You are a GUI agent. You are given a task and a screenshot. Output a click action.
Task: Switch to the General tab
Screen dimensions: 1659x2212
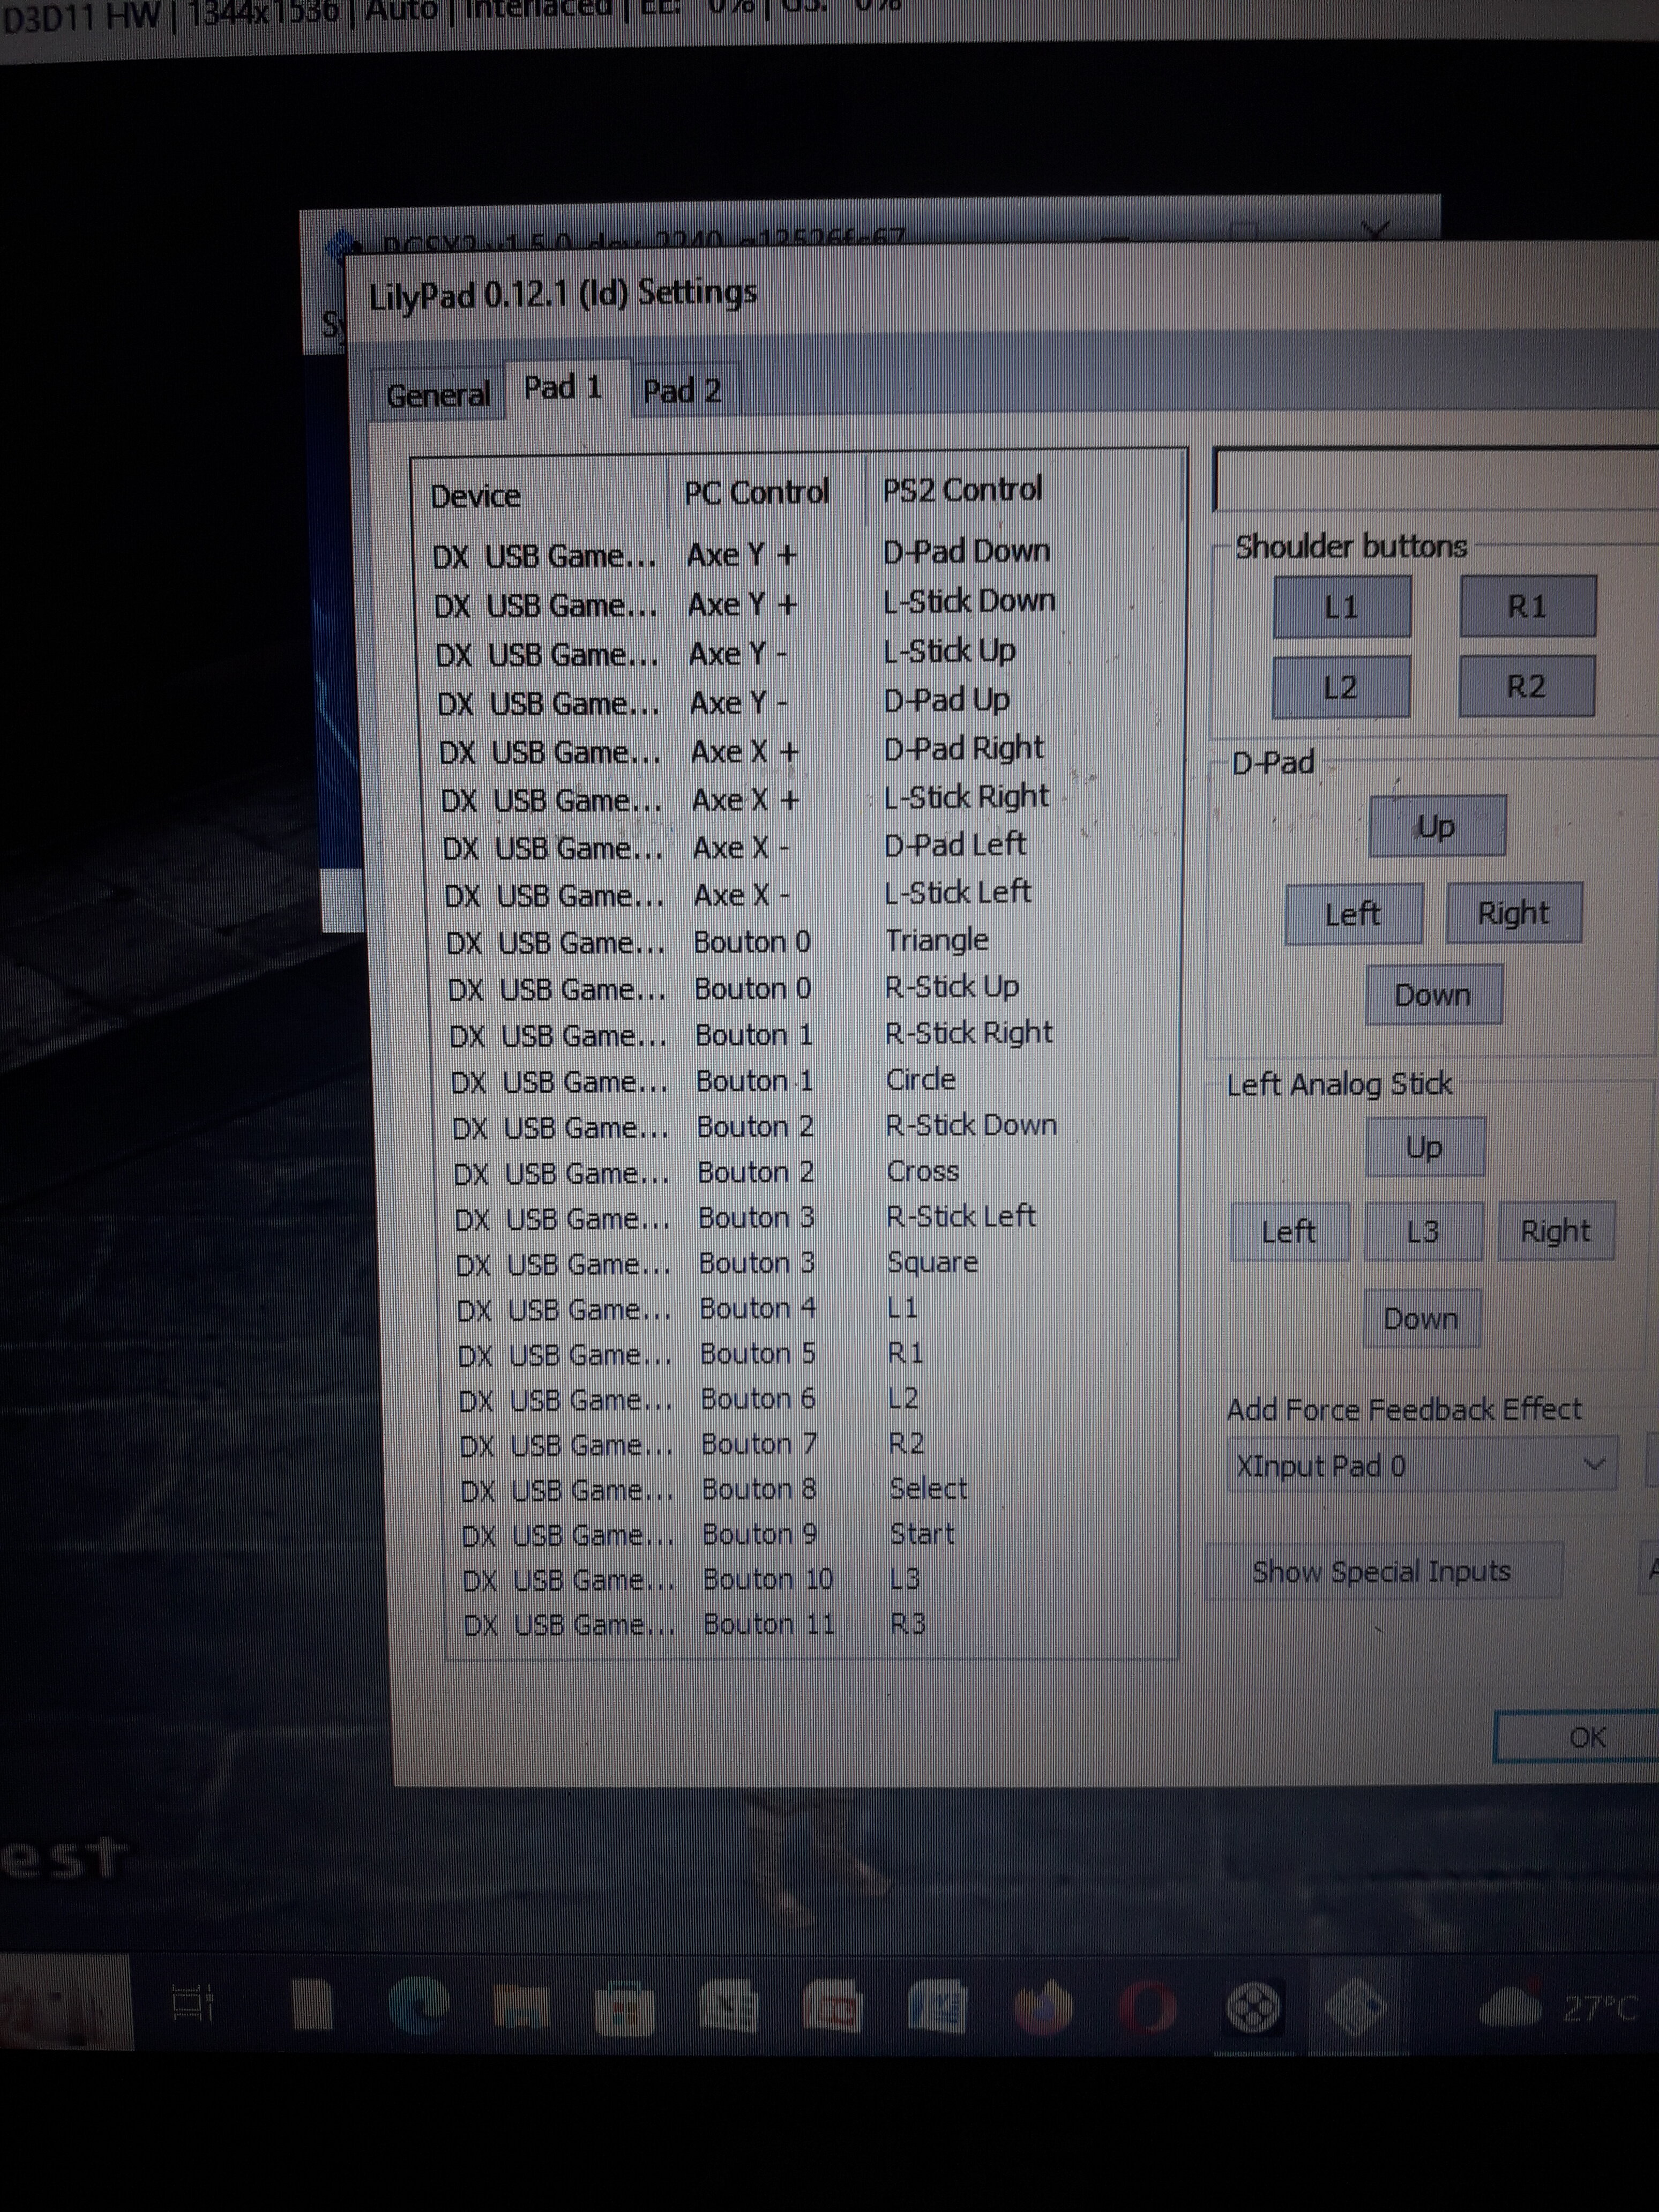(438, 396)
